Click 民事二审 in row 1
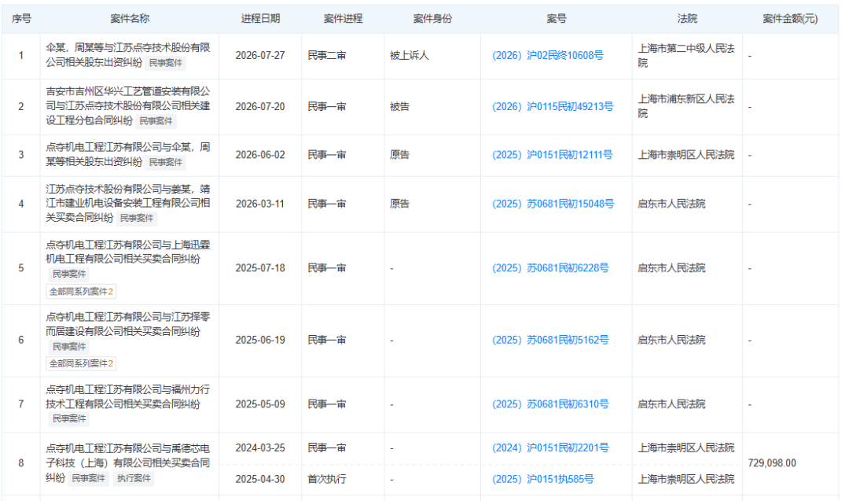The height and width of the screenshot is (501, 849). click(x=326, y=55)
